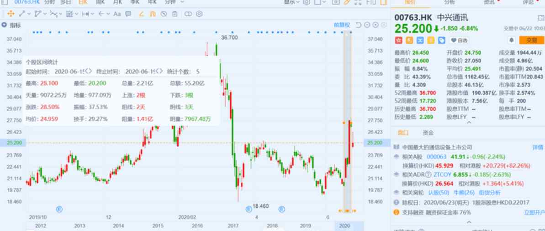Image resolution: width=545 pixels, height=231 pixels.
Task: Select the comment bubble note tool
Action: tap(128, 14)
